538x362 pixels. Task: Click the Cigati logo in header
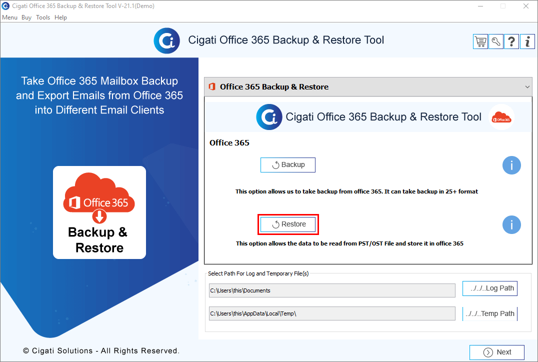coord(167,41)
